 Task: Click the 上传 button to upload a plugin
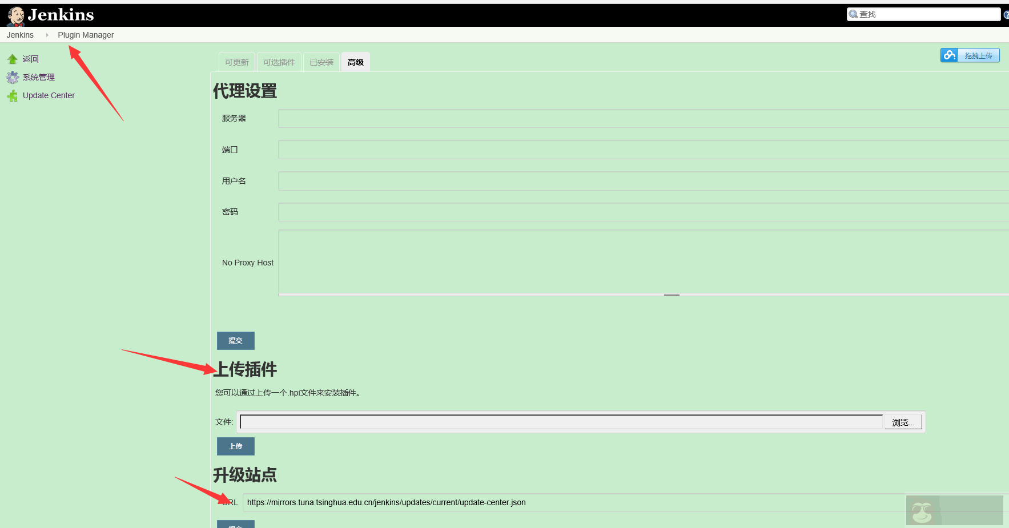click(x=235, y=446)
